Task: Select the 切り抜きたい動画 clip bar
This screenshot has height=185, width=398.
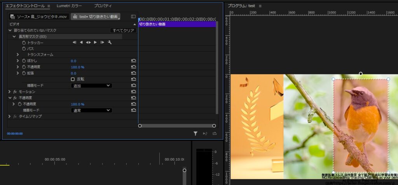Action: click(177, 24)
